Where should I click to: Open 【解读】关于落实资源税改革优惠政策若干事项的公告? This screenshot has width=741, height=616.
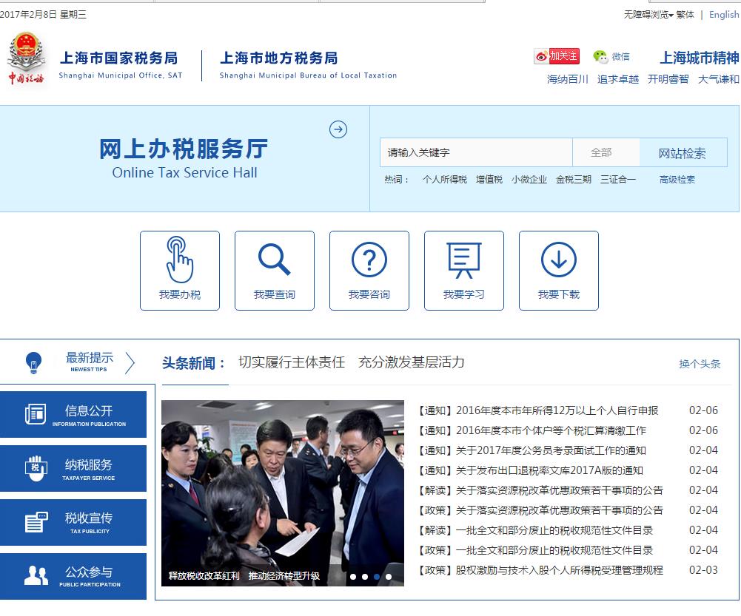point(540,490)
